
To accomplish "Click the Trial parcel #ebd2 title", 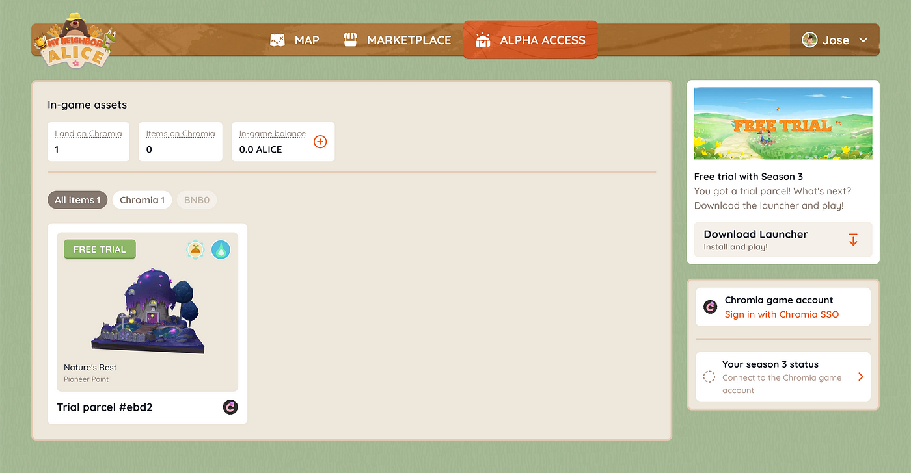I will coord(105,407).
